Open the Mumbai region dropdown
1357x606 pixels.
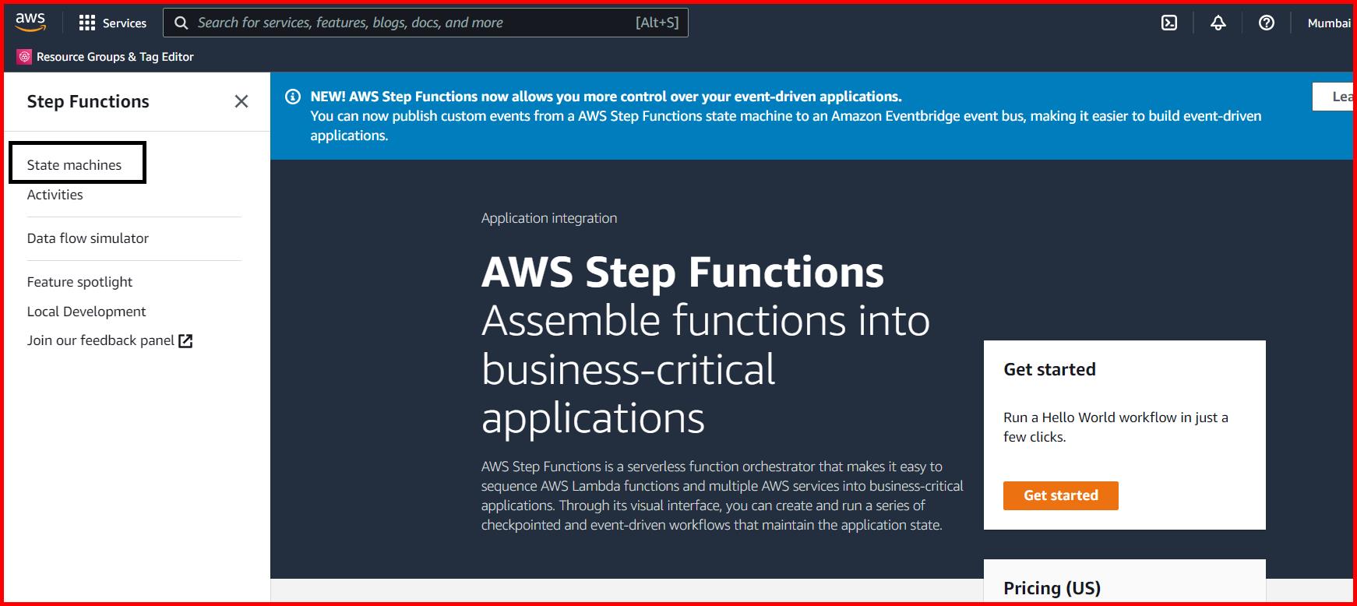(1329, 23)
